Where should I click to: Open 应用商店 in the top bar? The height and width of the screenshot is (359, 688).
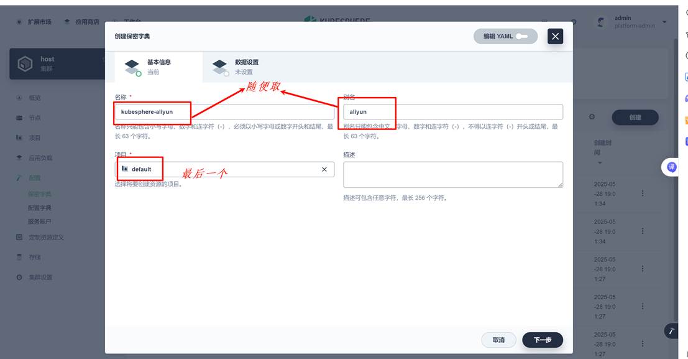coord(81,22)
